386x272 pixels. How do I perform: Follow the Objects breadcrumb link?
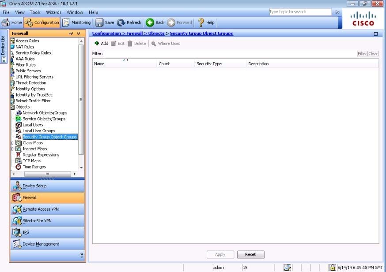point(156,34)
